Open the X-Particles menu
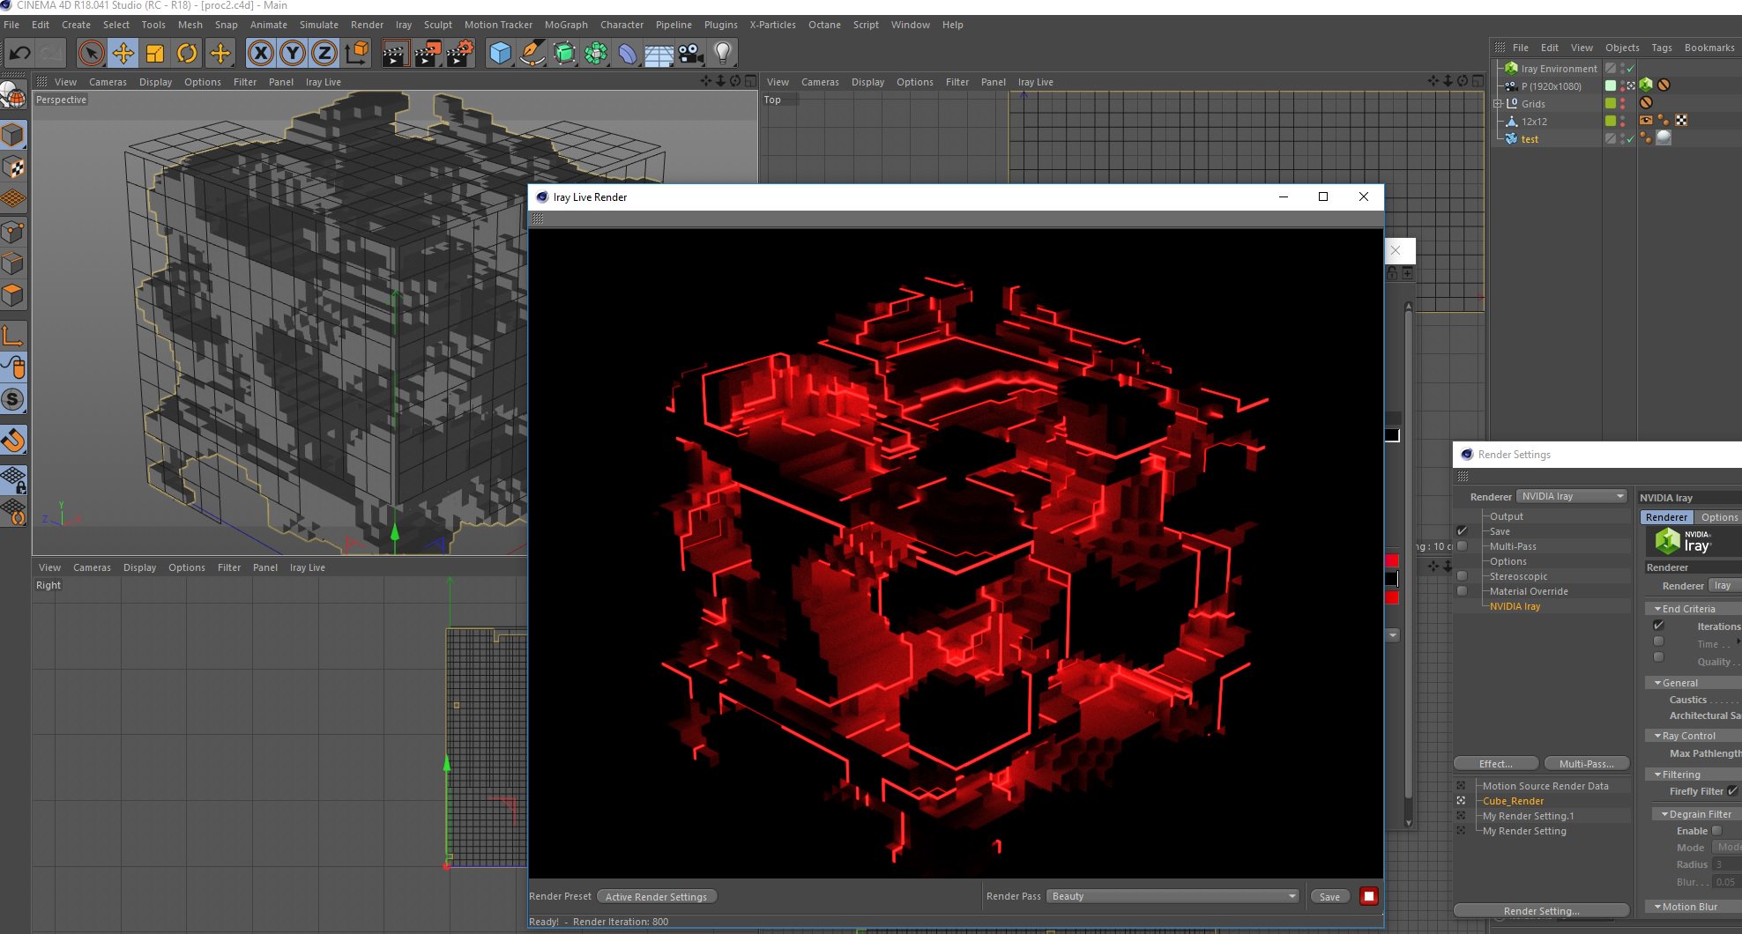The image size is (1742, 934). point(772,25)
